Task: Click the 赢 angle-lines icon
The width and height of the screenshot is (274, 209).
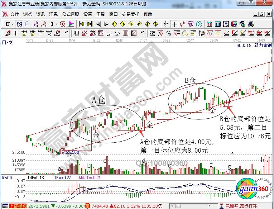Action: pyautogui.click(x=259, y=33)
